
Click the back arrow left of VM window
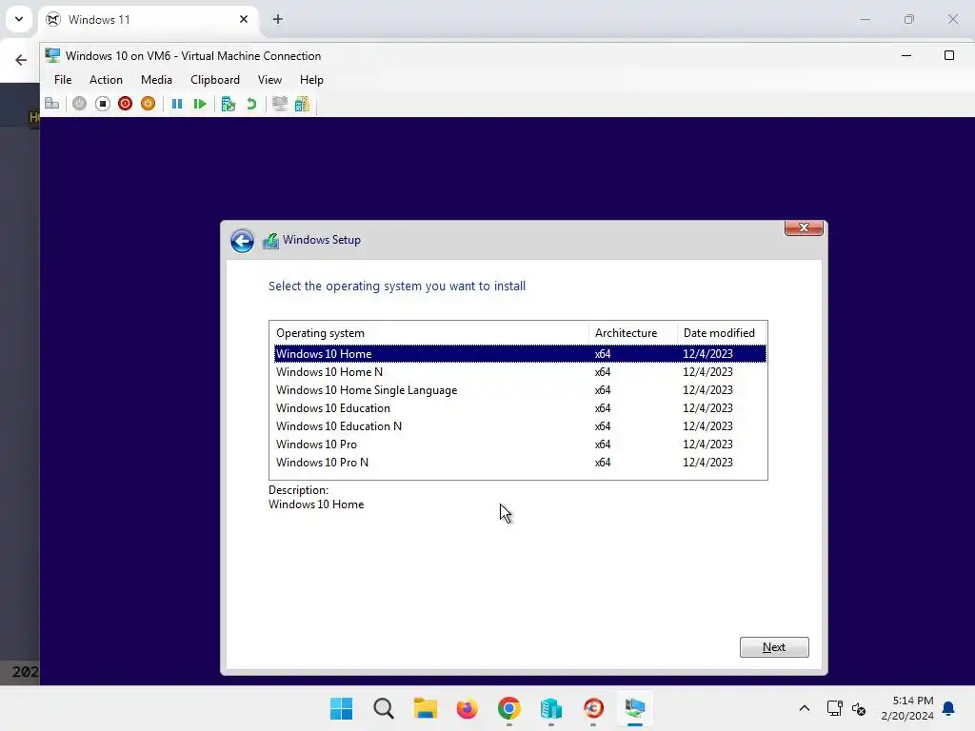[x=21, y=60]
